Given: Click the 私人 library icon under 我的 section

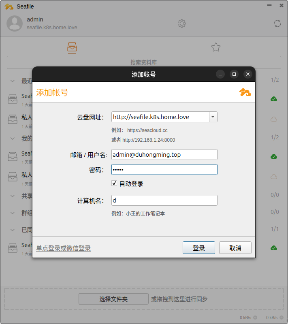Looking at the screenshot, I should pyautogui.click(x=13, y=177).
